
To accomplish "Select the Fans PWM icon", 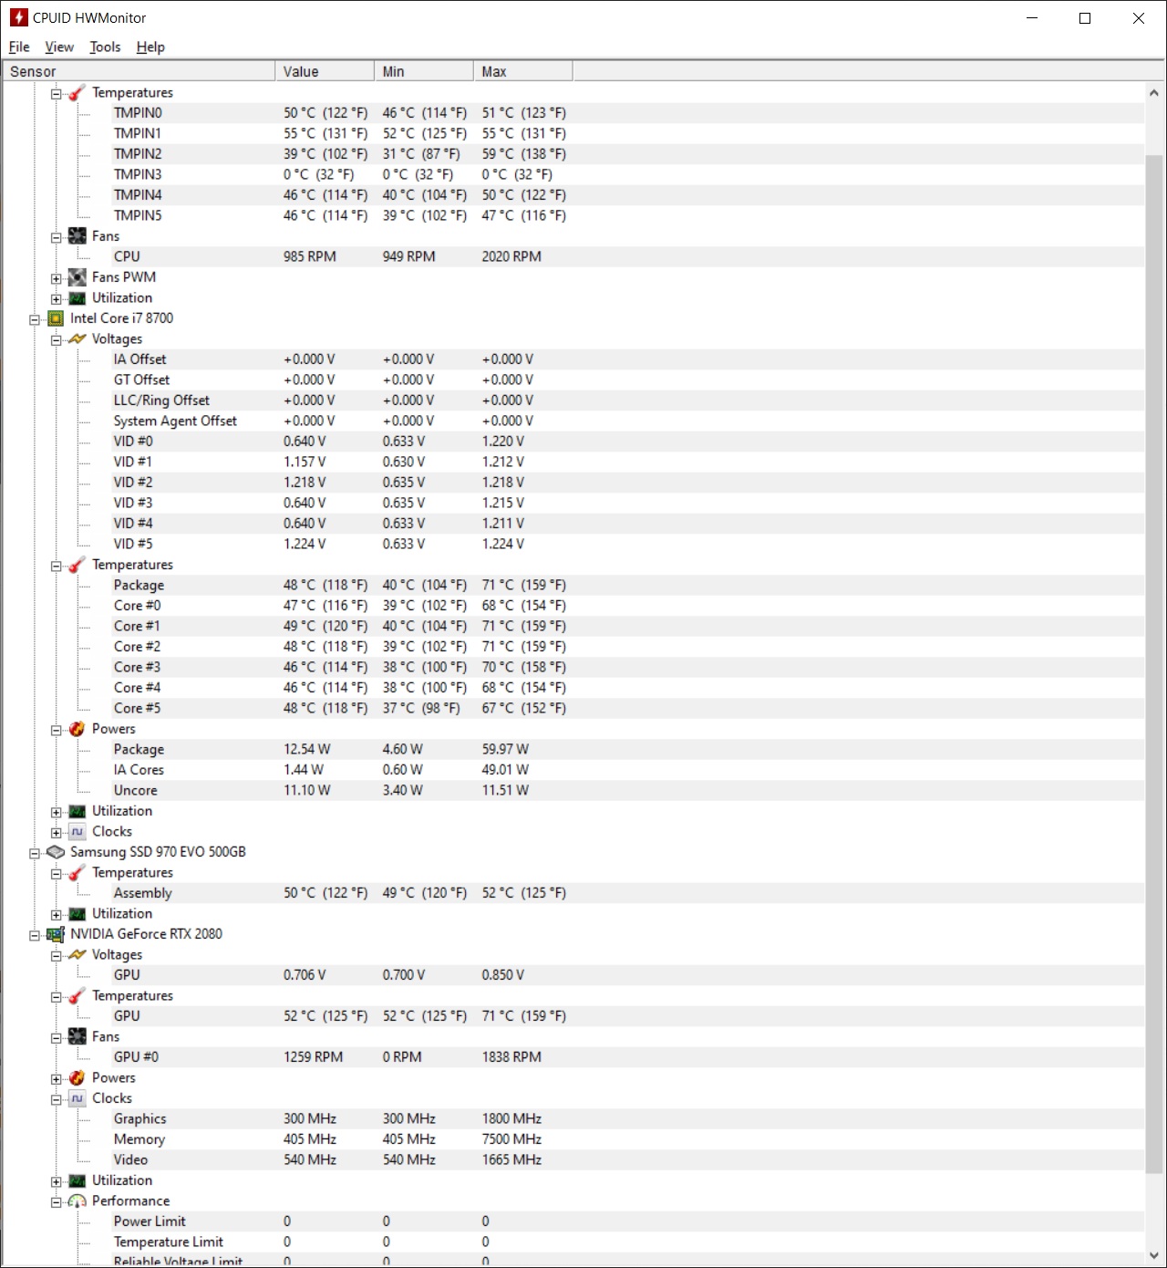I will click(77, 277).
